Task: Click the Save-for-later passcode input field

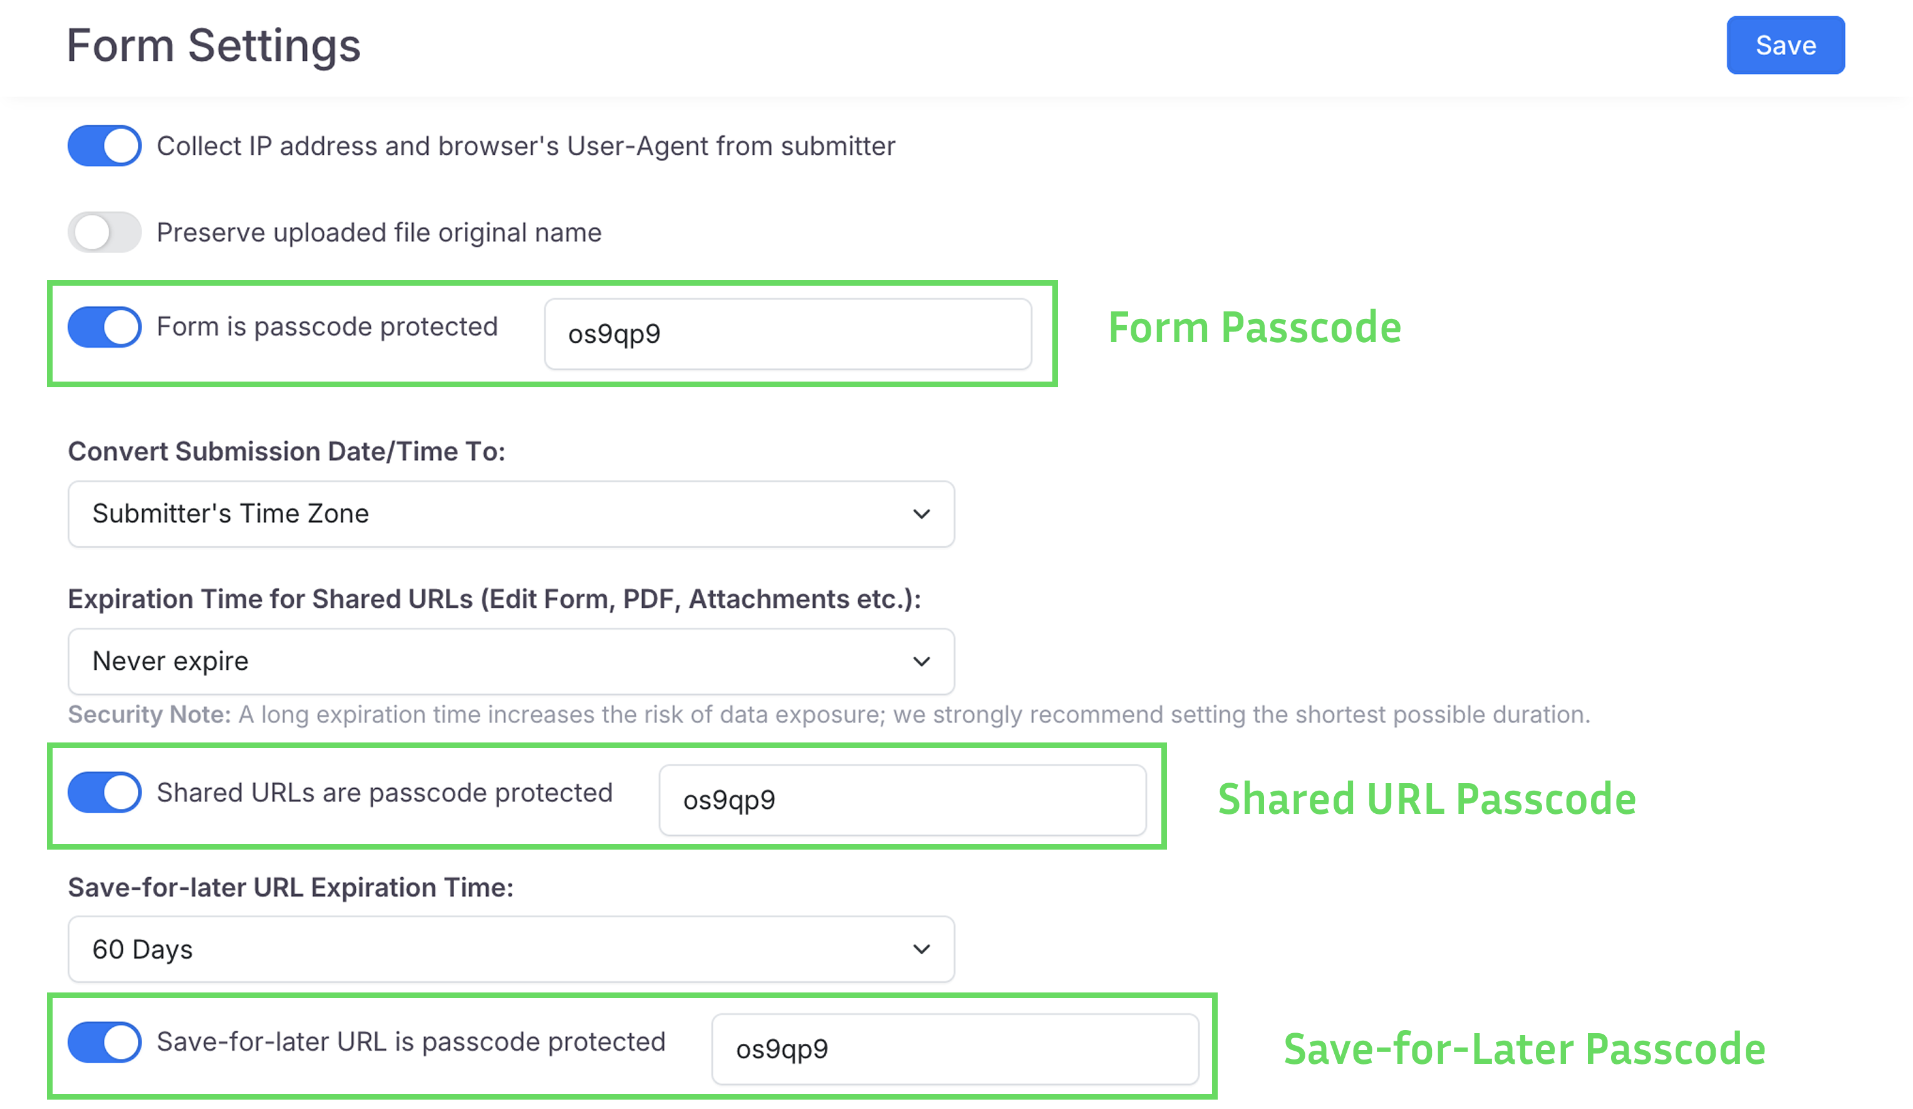Action: click(x=955, y=1049)
